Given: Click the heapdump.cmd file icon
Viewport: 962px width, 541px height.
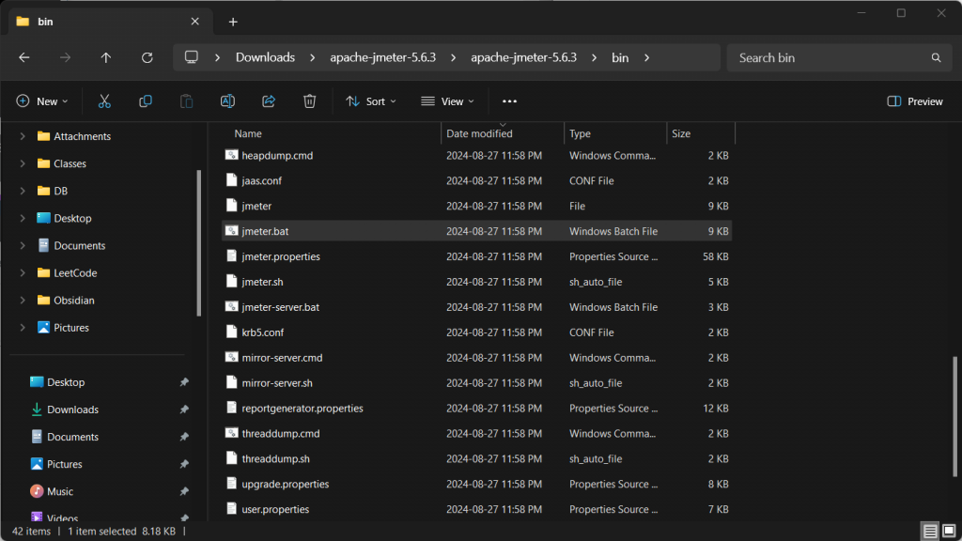Looking at the screenshot, I should (x=231, y=155).
